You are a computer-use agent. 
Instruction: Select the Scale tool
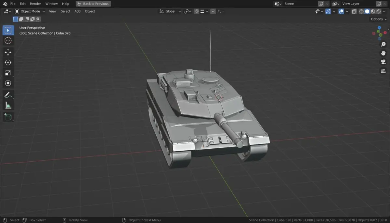click(8, 73)
